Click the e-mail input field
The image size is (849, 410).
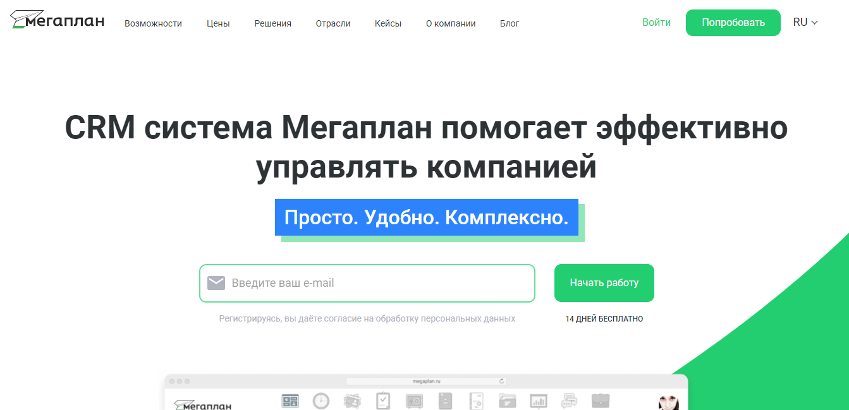[367, 282]
